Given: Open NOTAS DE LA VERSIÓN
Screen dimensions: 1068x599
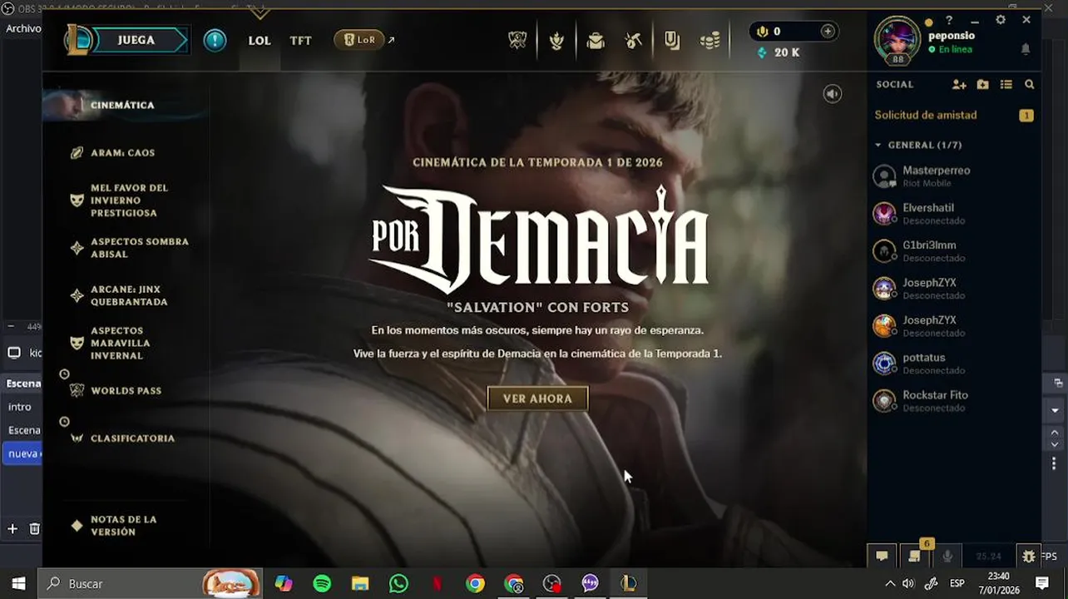Looking at the screenshot, I should click(x=125, y=526).
